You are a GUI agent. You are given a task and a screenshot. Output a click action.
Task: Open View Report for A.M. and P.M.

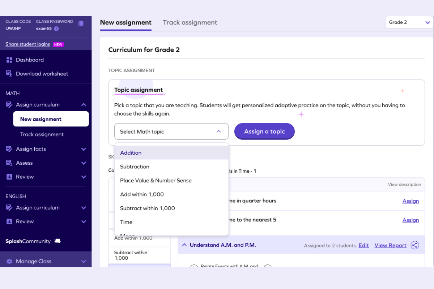pyautogui.click(x=390, y=245)
